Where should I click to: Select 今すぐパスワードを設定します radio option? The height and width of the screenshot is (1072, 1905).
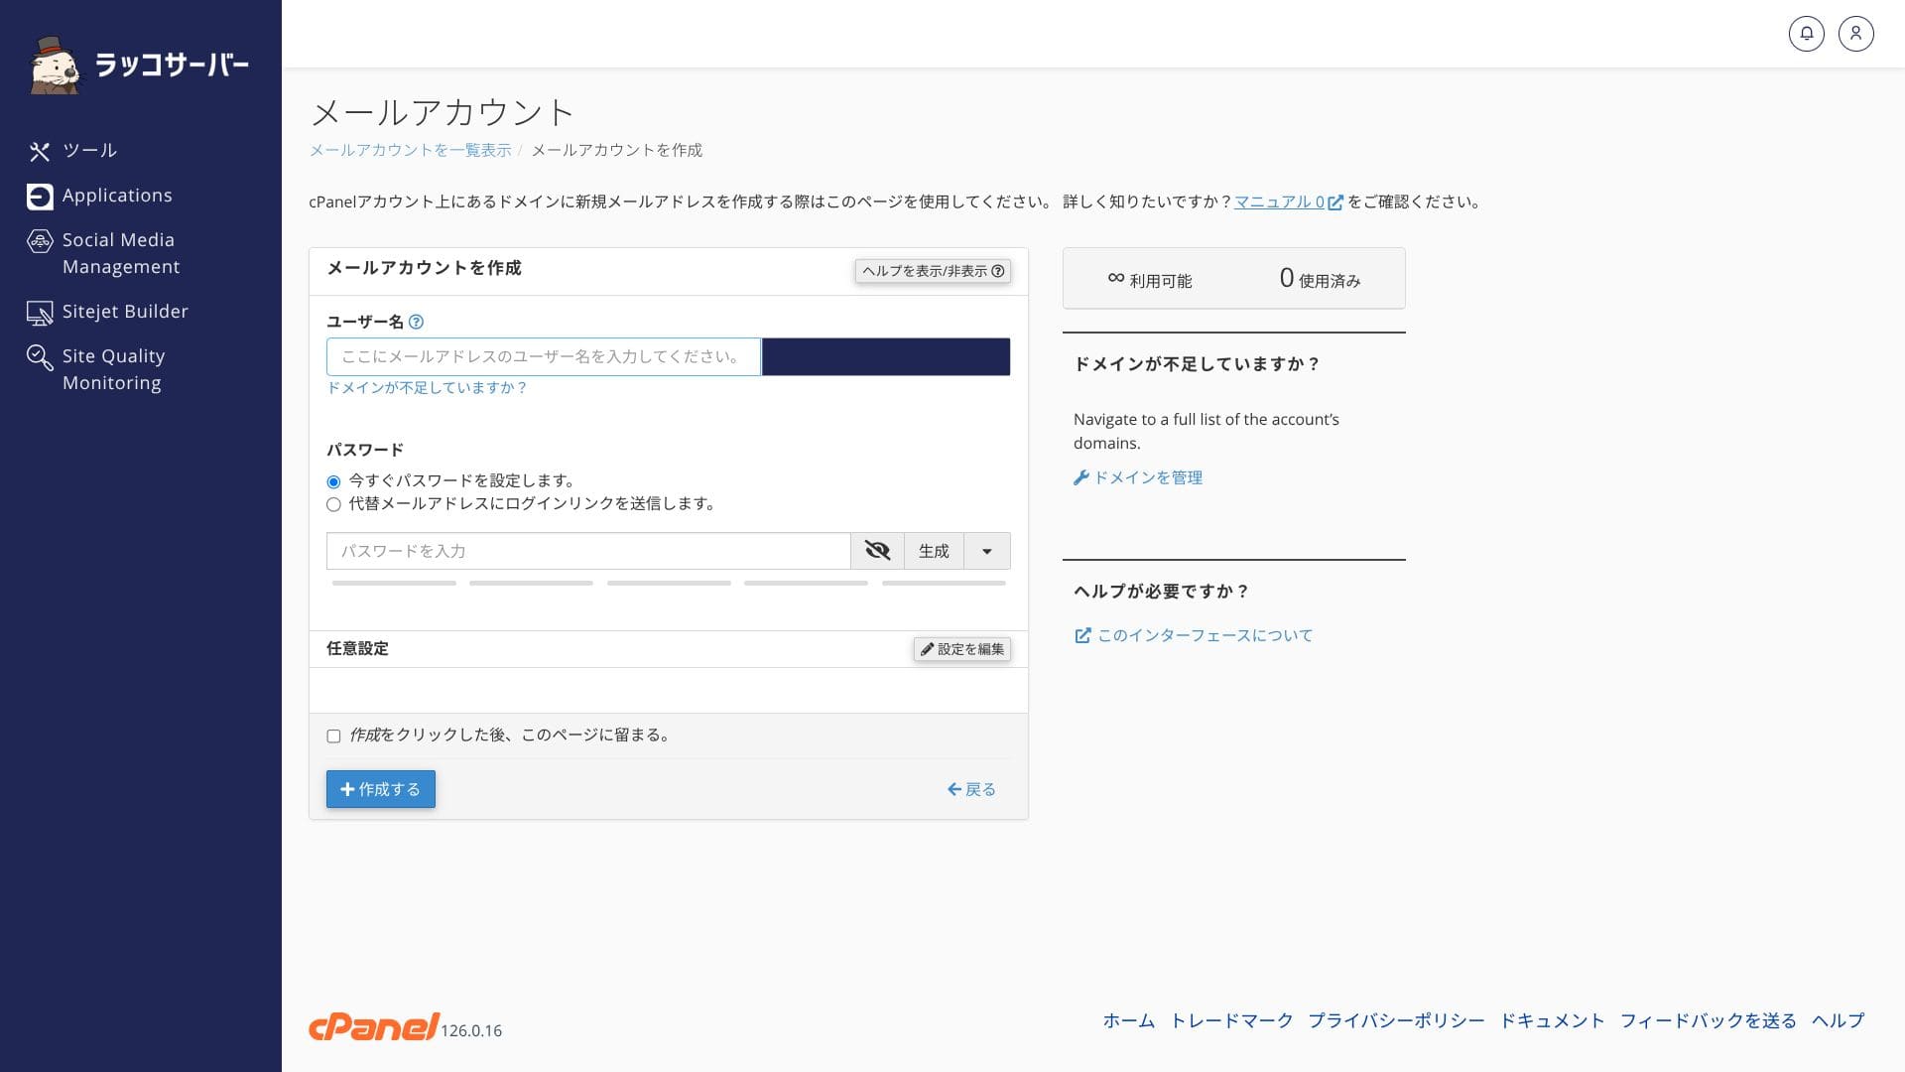click(333, 481)
